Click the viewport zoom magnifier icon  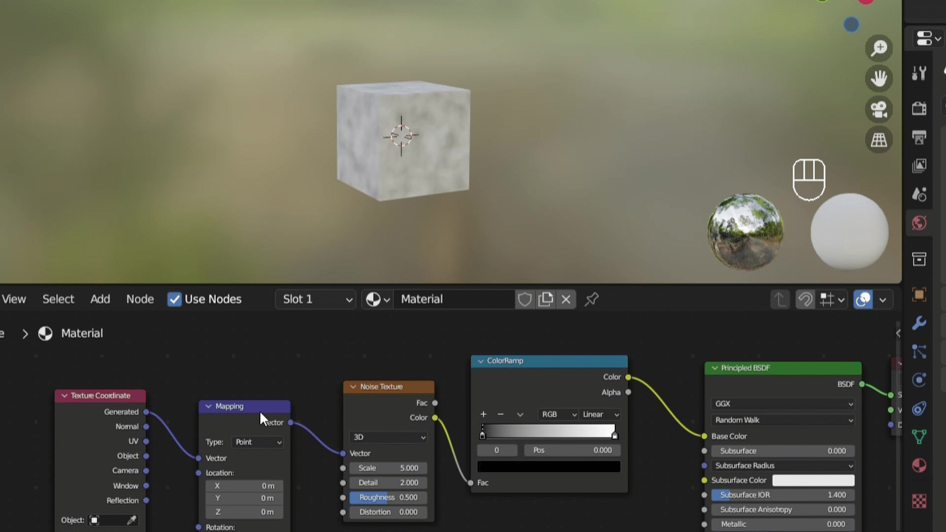(x=878, y=48)
